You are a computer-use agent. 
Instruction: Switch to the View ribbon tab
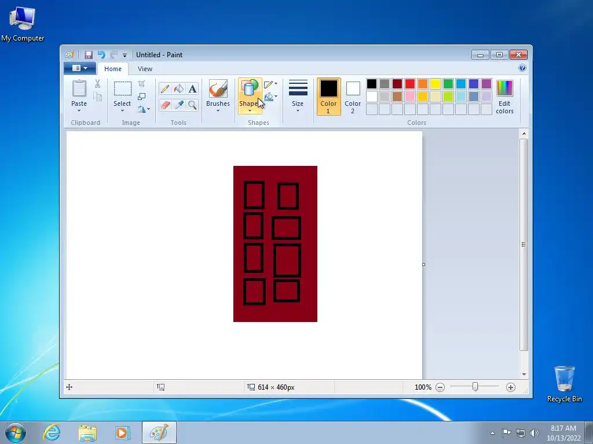pos(145,69)
